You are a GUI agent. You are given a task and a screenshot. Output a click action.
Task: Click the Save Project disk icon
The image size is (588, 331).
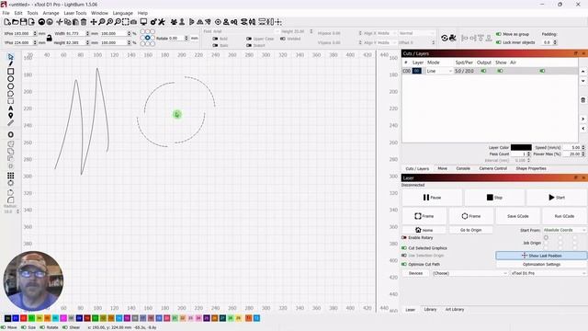23,22
